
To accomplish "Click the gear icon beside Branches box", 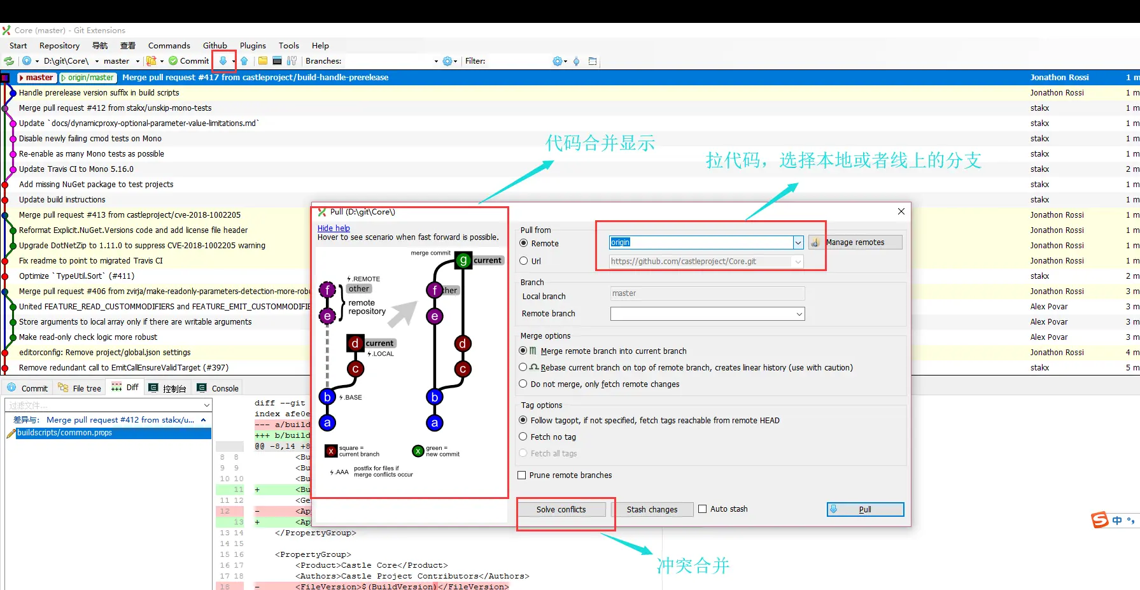I will tap(447, 61).
